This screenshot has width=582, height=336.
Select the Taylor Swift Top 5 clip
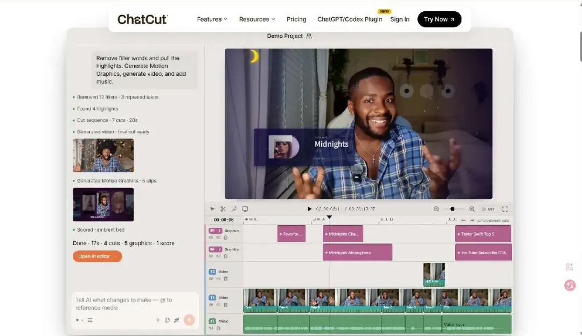coord(483,234)
